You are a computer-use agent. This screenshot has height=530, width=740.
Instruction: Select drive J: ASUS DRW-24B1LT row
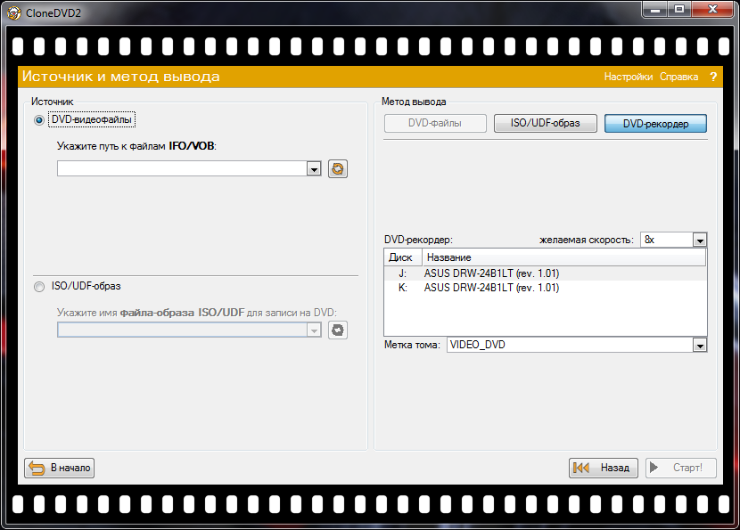(x=545, y=273)
